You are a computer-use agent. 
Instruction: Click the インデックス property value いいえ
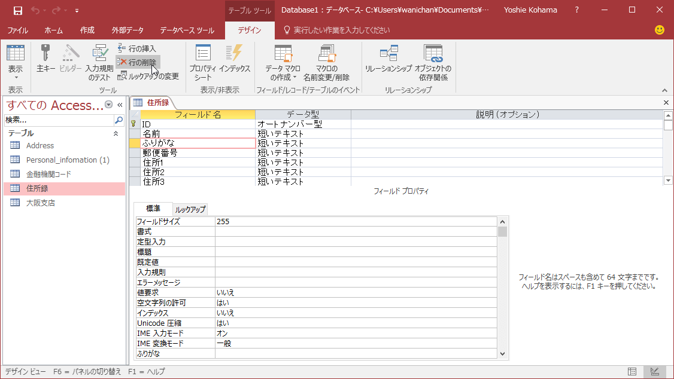coord(356,313)
